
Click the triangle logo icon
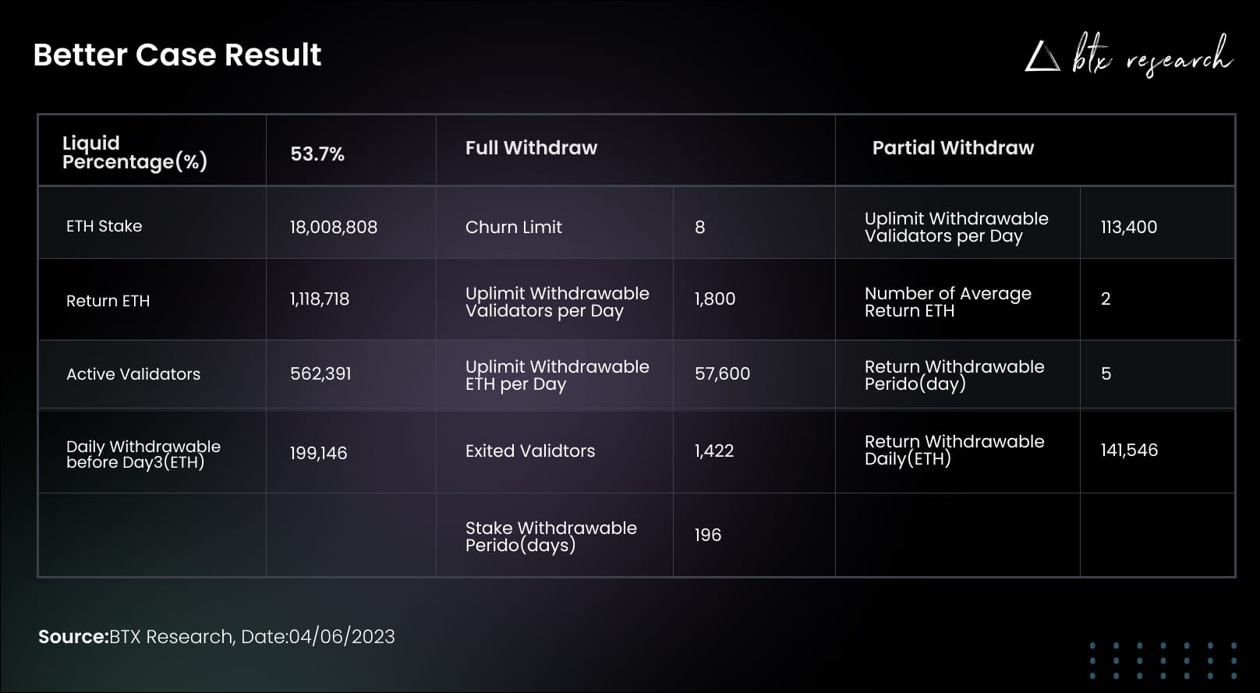[x=1042, y=57]
